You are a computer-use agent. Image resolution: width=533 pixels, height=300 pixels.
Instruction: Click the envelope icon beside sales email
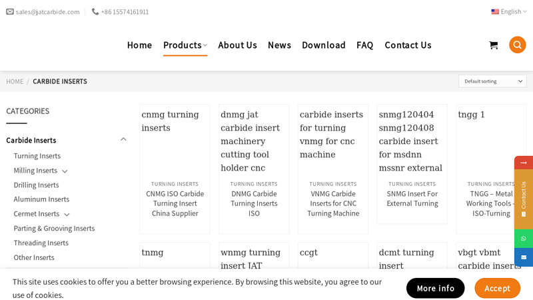(10, 12)
